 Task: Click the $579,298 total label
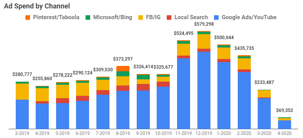pyautogui.click(x=204, y=24)
